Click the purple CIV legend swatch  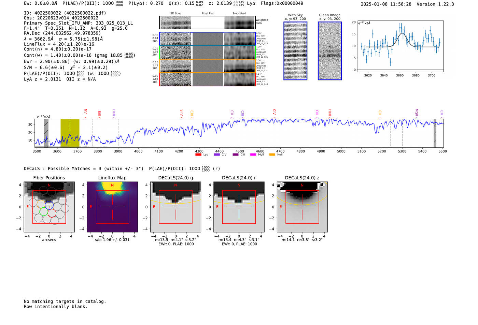coord(216,154)
